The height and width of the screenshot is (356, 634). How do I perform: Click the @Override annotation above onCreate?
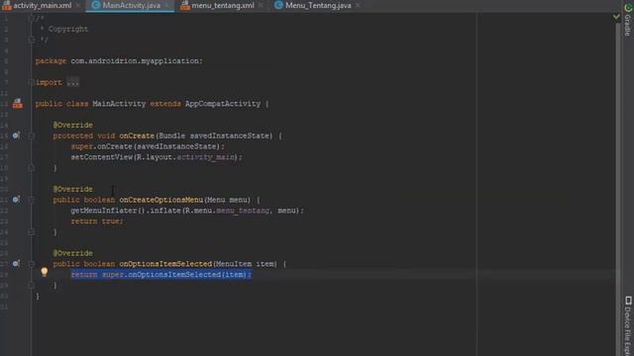[x=72, y=126]
